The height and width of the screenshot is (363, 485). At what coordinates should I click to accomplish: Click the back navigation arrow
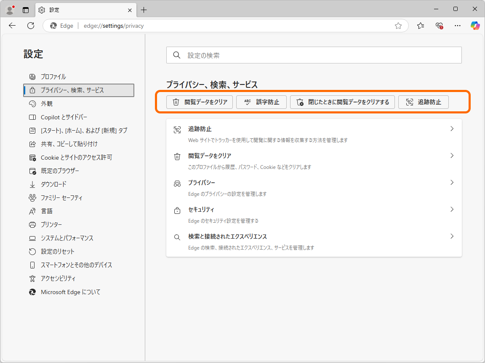coord(12,26)
